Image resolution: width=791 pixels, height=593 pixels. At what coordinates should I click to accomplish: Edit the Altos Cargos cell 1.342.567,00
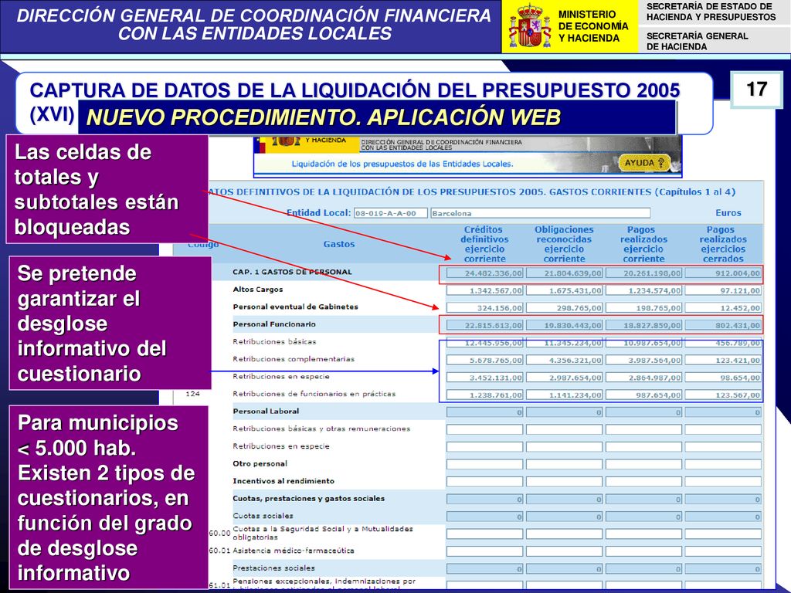tap(485, 290)
